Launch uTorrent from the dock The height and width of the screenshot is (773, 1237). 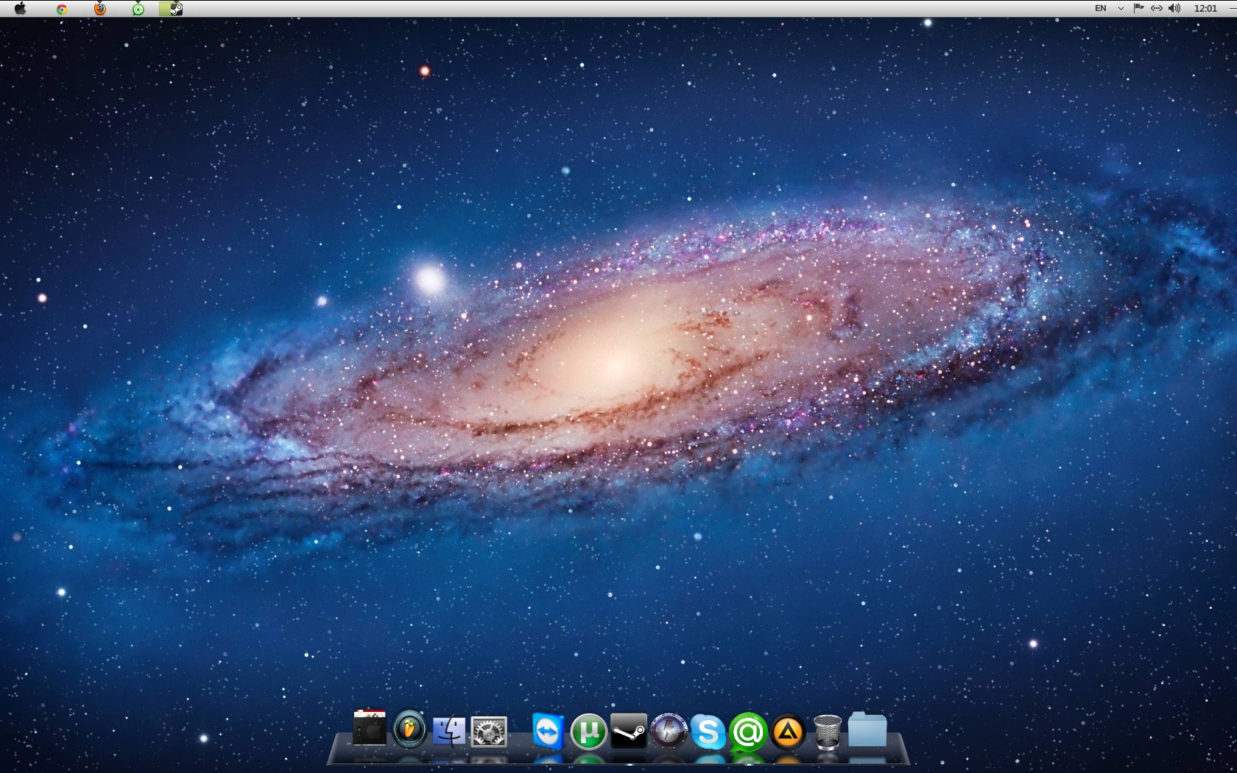click(x=588, y=732)
